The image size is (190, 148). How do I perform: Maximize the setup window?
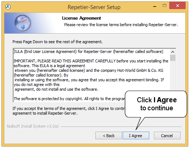coord(165,6)
